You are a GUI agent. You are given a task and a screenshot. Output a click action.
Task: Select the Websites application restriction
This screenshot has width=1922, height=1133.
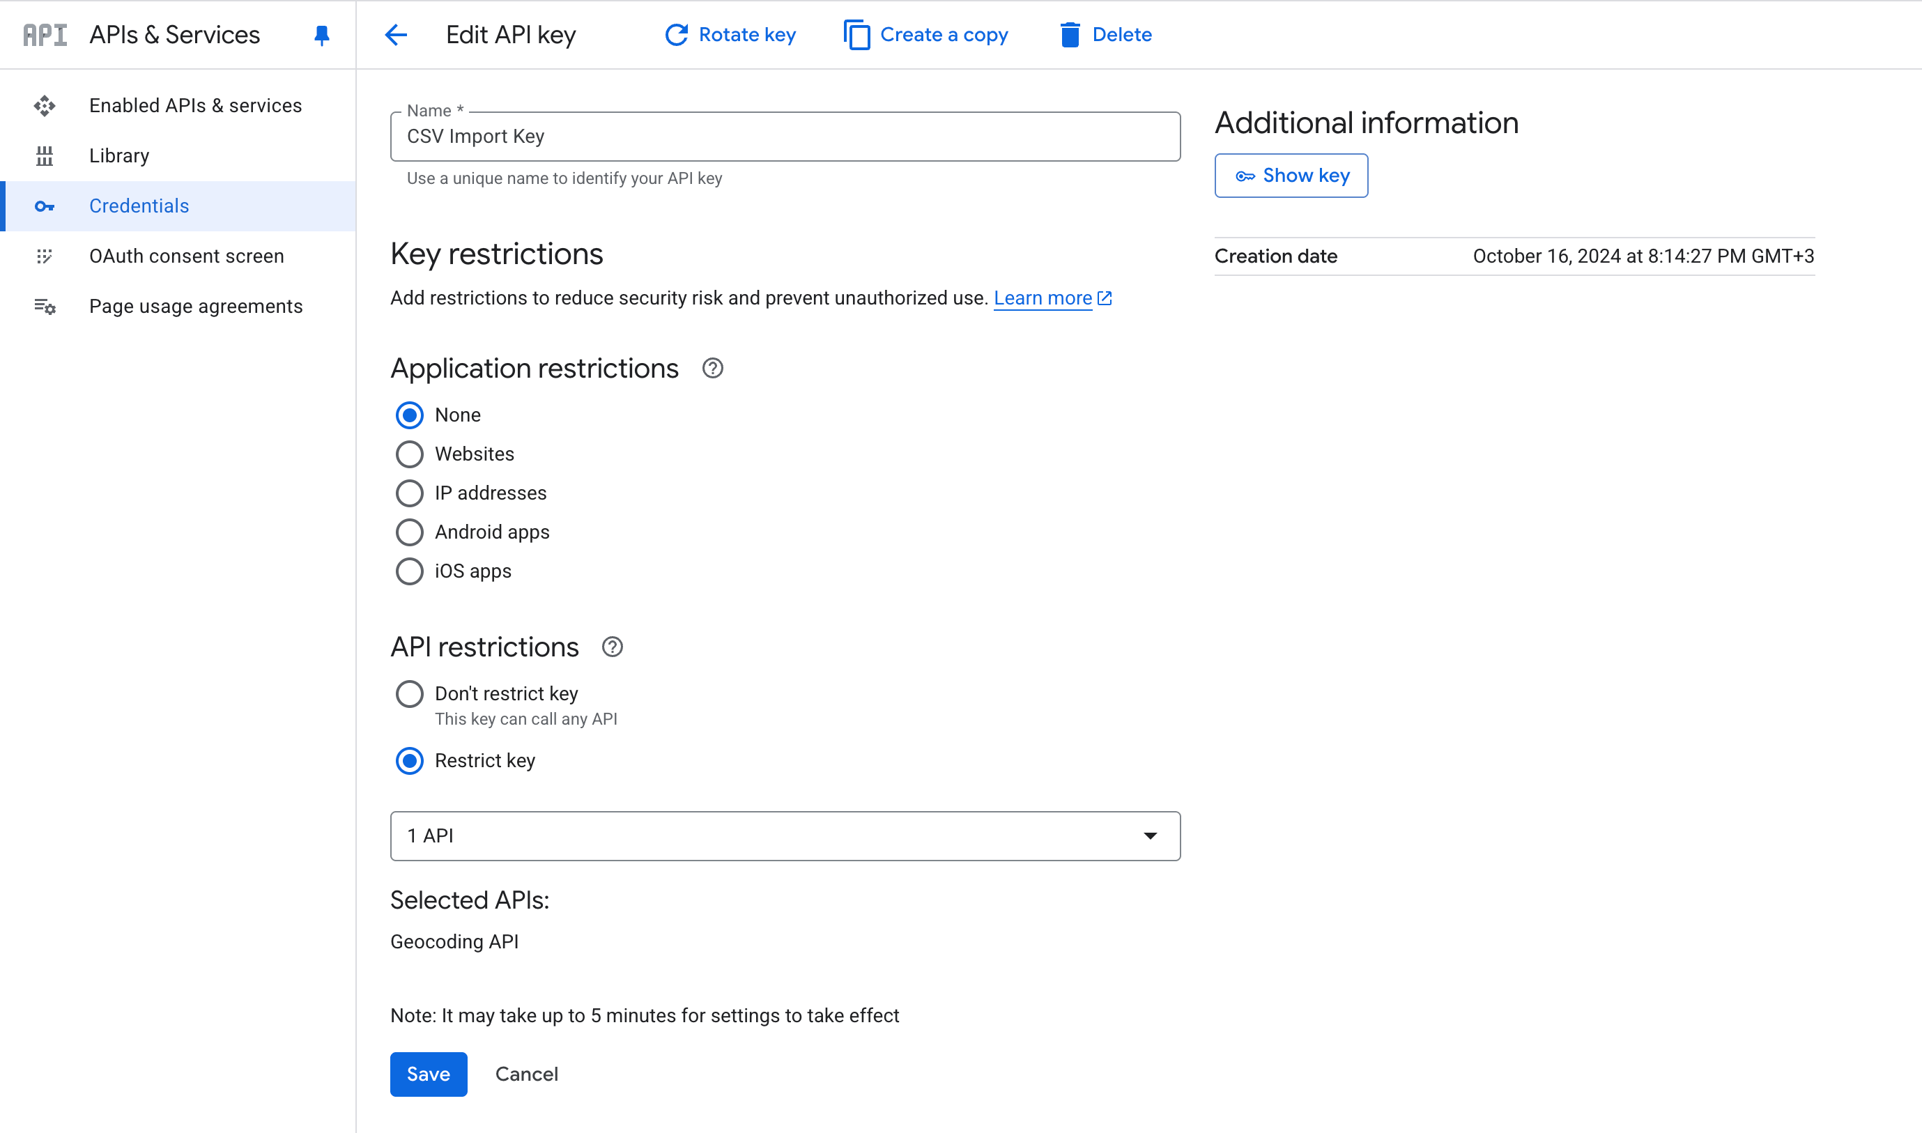(410, 454)
